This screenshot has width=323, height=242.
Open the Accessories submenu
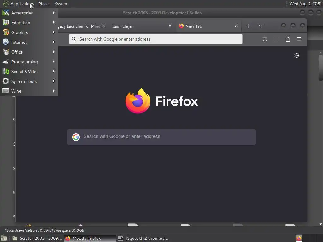click(29, 13)
